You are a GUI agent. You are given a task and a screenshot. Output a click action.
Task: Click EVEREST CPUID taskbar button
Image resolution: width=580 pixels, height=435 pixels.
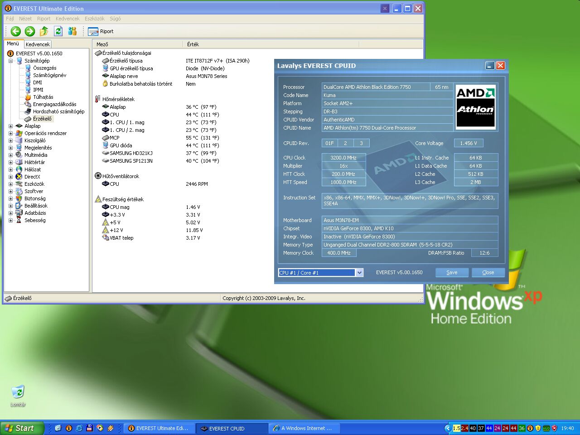pos(232,428)
